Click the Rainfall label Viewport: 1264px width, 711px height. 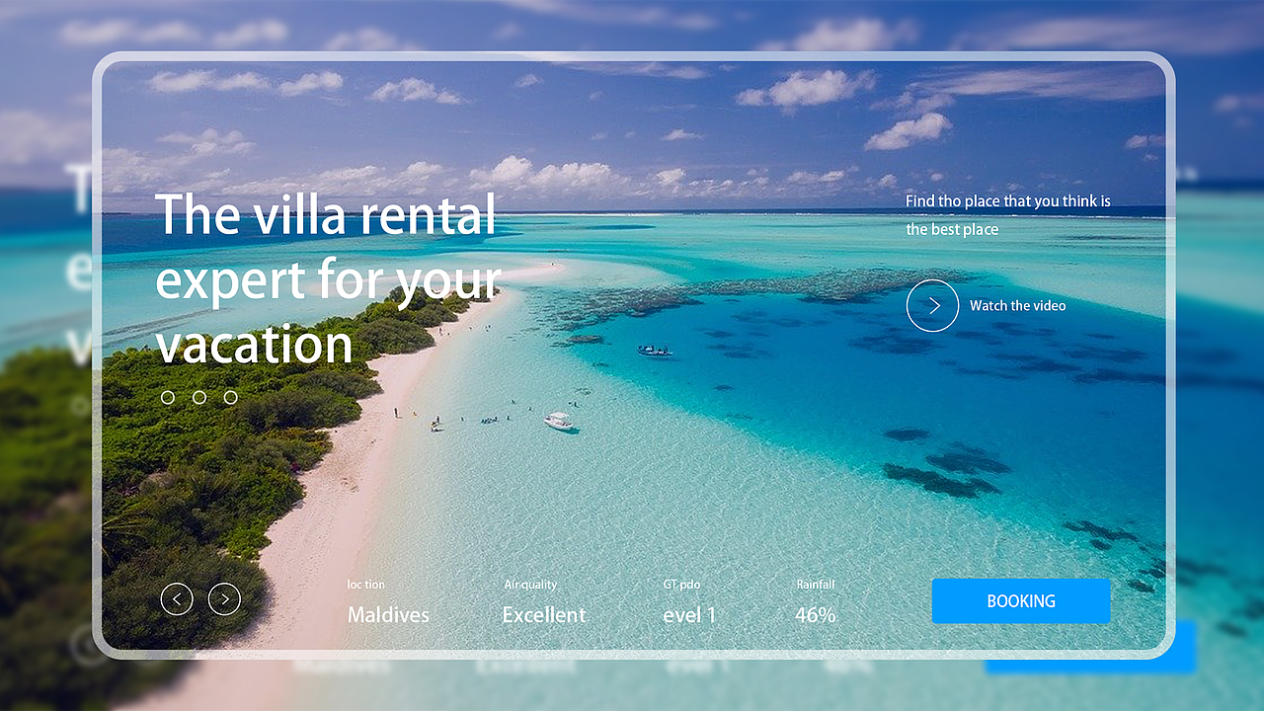coord(816,585)
